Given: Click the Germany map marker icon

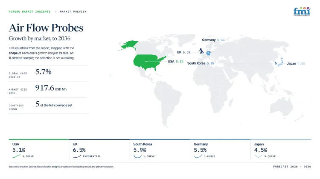Looking at the screenshot, I should [x=208, y=53].
